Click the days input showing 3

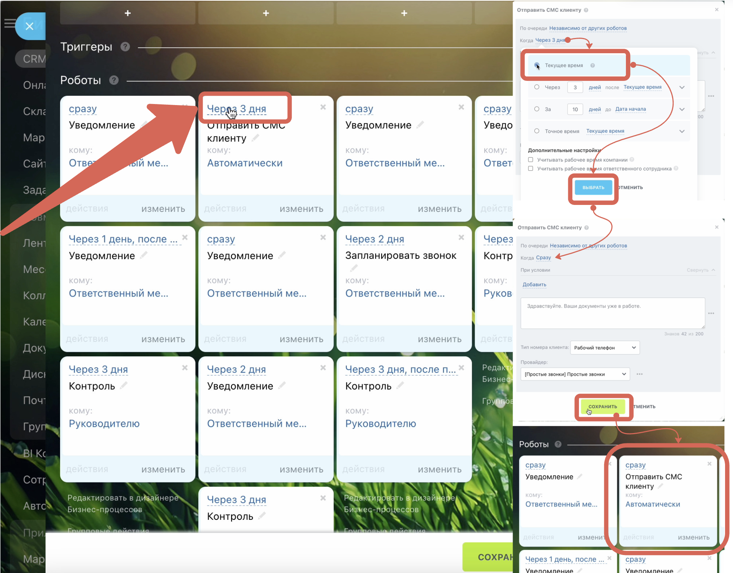[x=575, y=87]
